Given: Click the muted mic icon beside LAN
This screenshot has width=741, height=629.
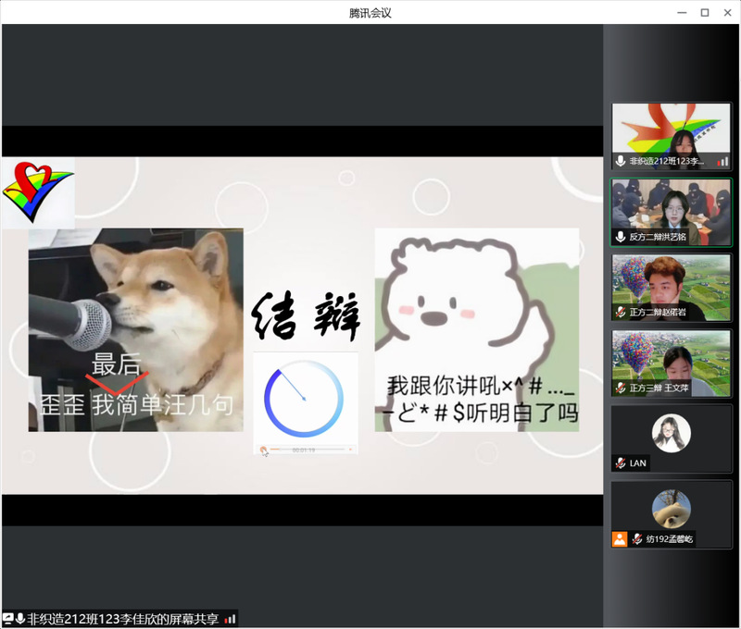Looking at the screenshot, I should 621,462.
